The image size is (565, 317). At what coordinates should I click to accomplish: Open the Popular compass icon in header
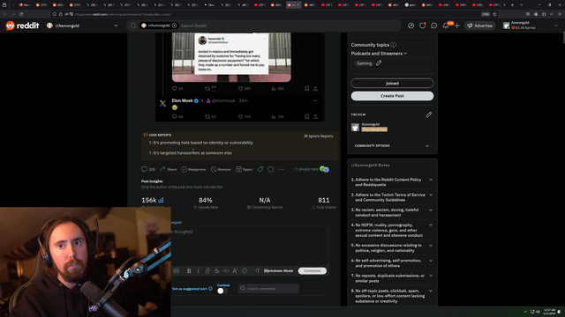pyautogui.click(x=411, y=26)
